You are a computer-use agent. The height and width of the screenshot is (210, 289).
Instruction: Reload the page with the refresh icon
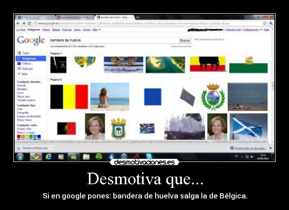click(29, 23)
